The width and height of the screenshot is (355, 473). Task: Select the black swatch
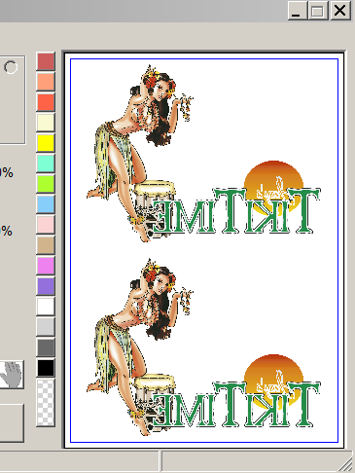[x=46, y=368]
